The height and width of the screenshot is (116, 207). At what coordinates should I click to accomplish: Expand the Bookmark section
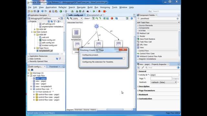point(138,95)
